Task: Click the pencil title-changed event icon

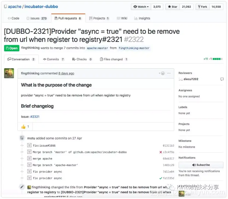Action: pos(22,187)
